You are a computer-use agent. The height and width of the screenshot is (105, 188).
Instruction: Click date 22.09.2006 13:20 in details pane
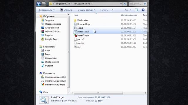(103, 97)
